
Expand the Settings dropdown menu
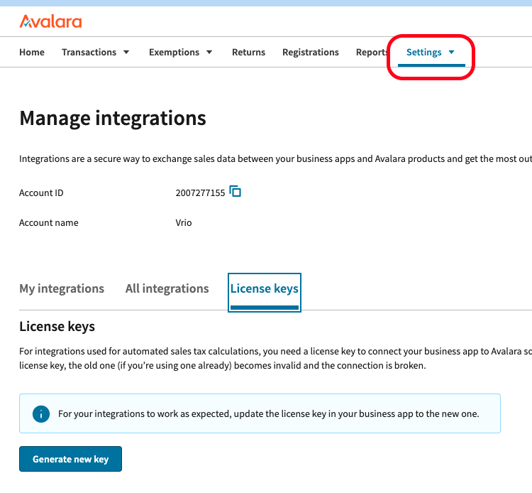[431, 53]
